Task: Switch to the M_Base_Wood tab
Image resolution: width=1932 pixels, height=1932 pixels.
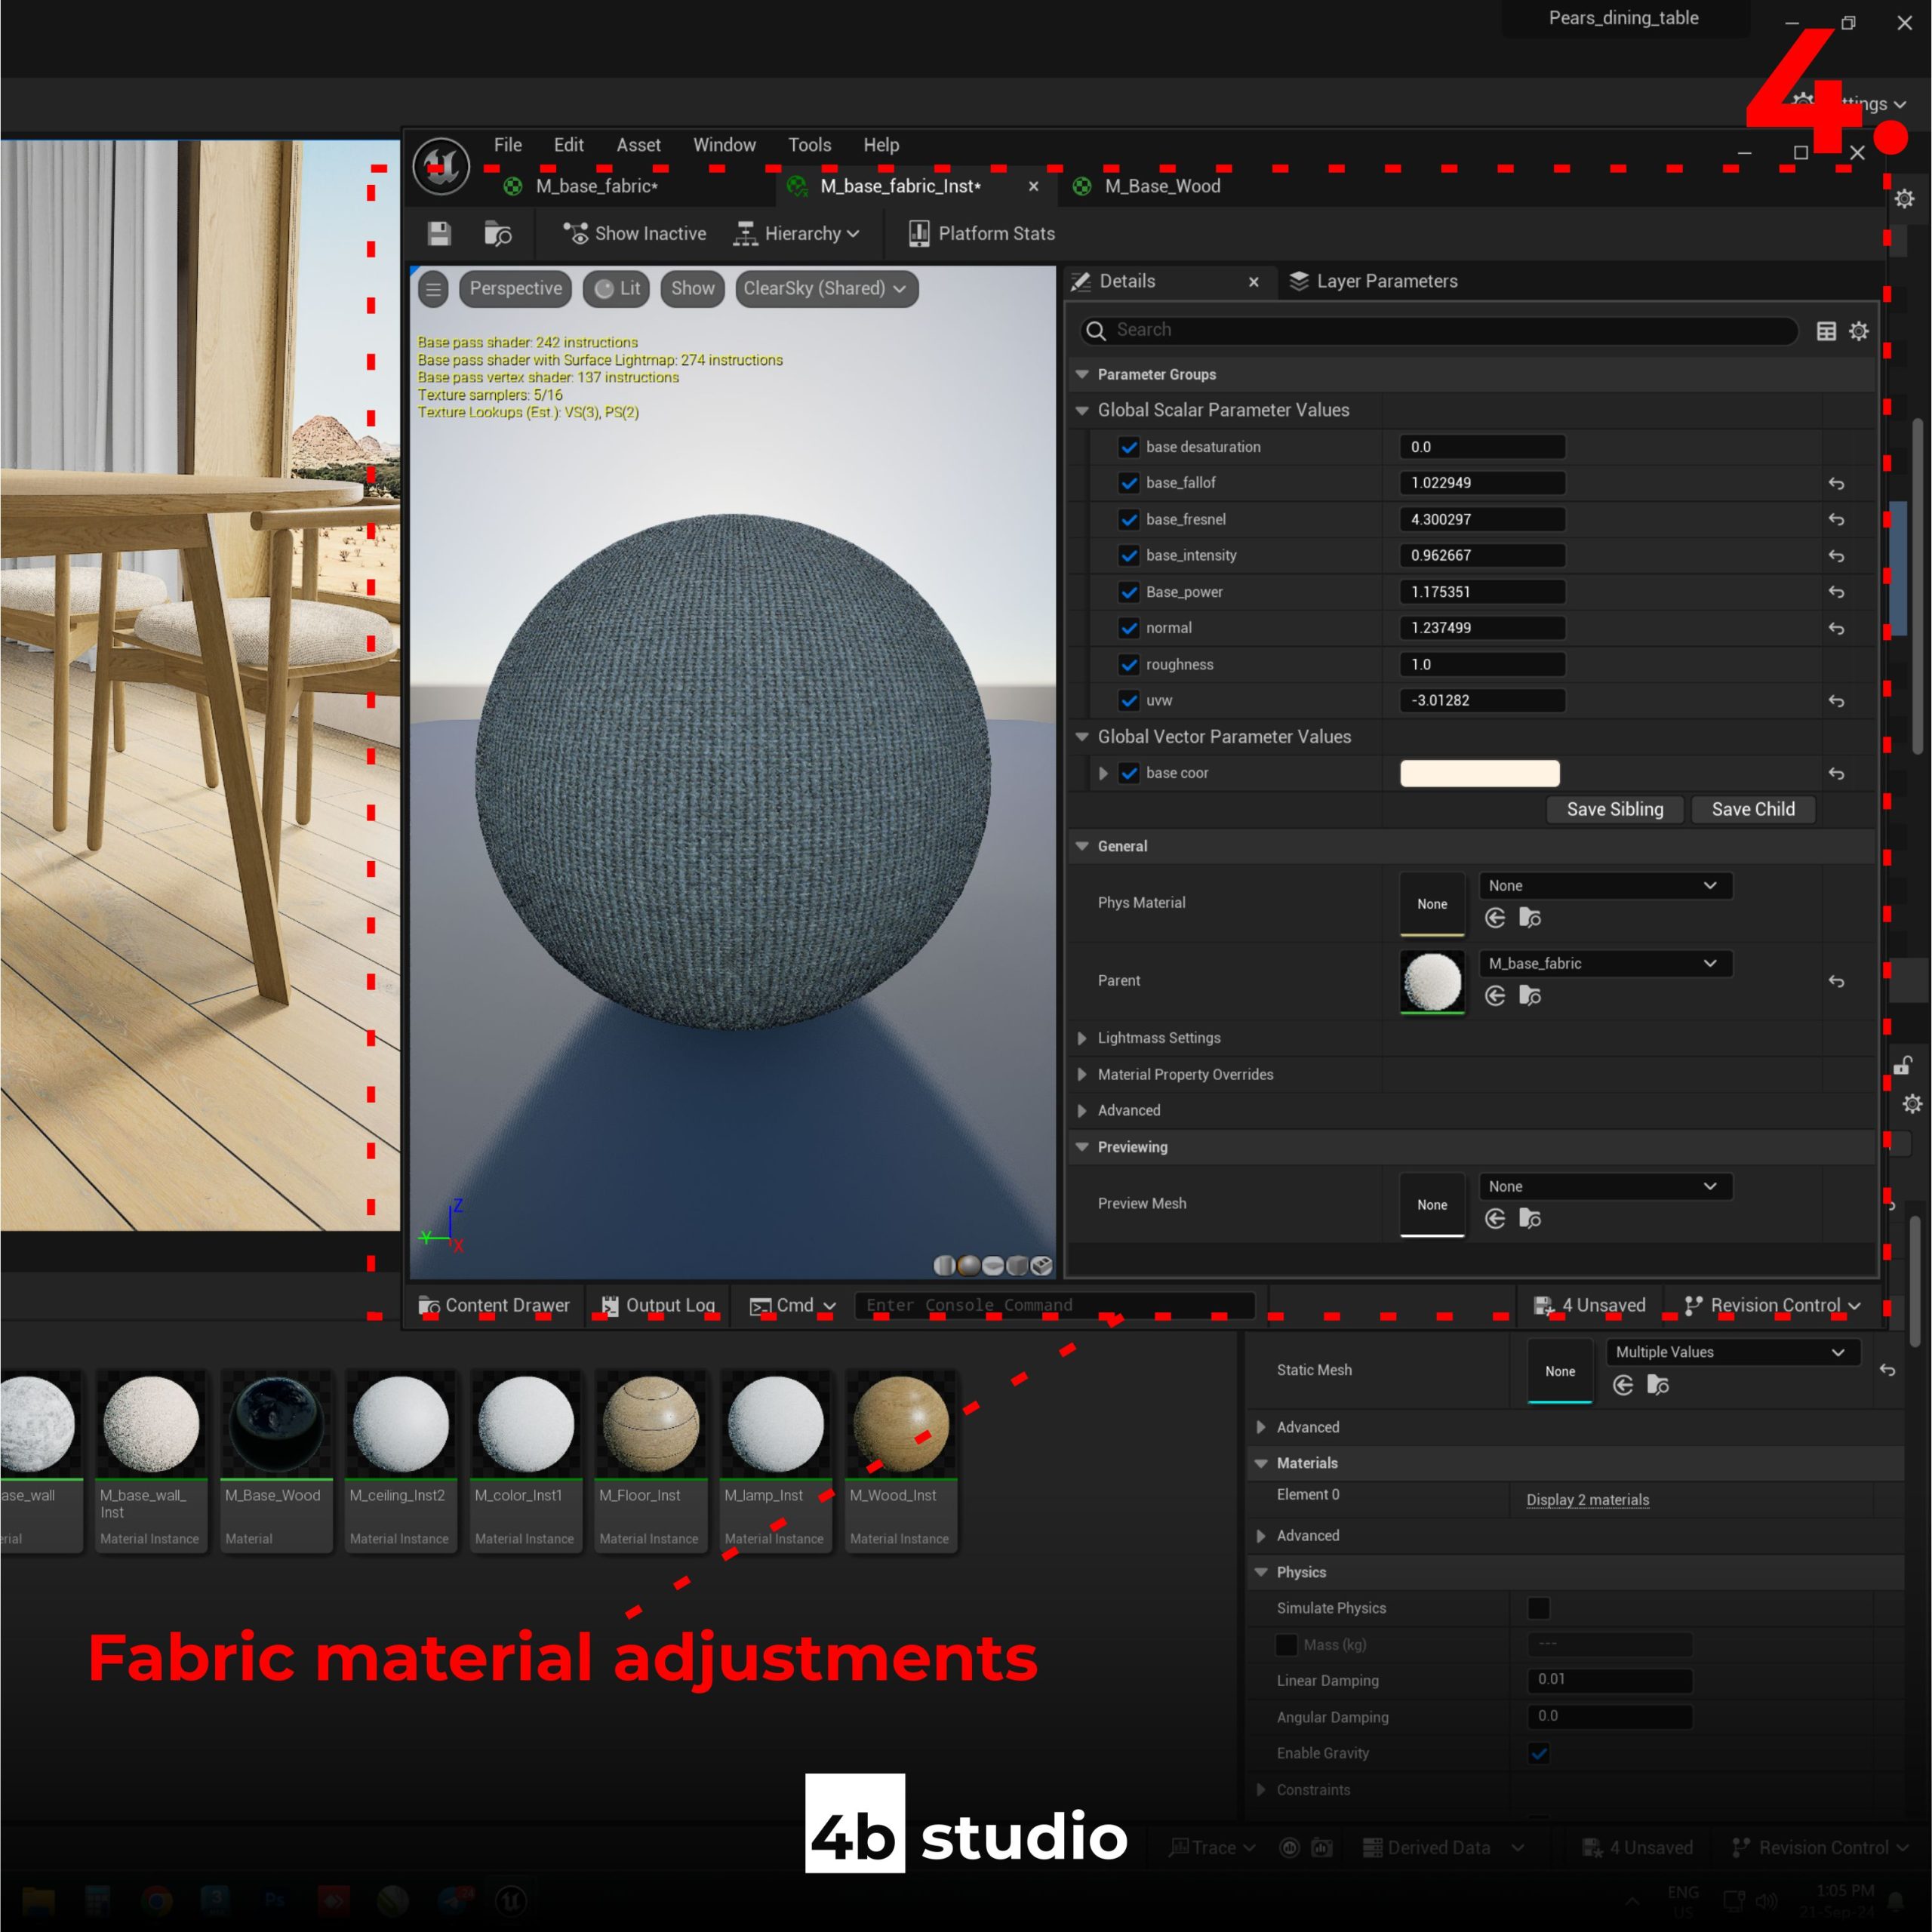Action: coord(1162,186)
